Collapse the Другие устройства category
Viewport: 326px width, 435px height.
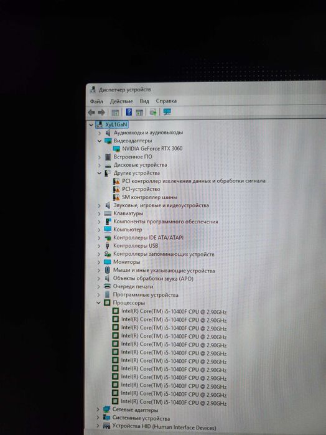100,174
